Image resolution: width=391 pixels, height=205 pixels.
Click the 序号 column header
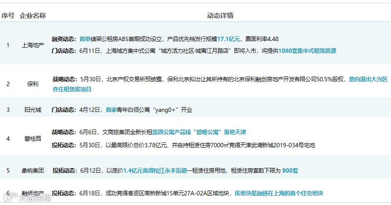tap(8, 16)
